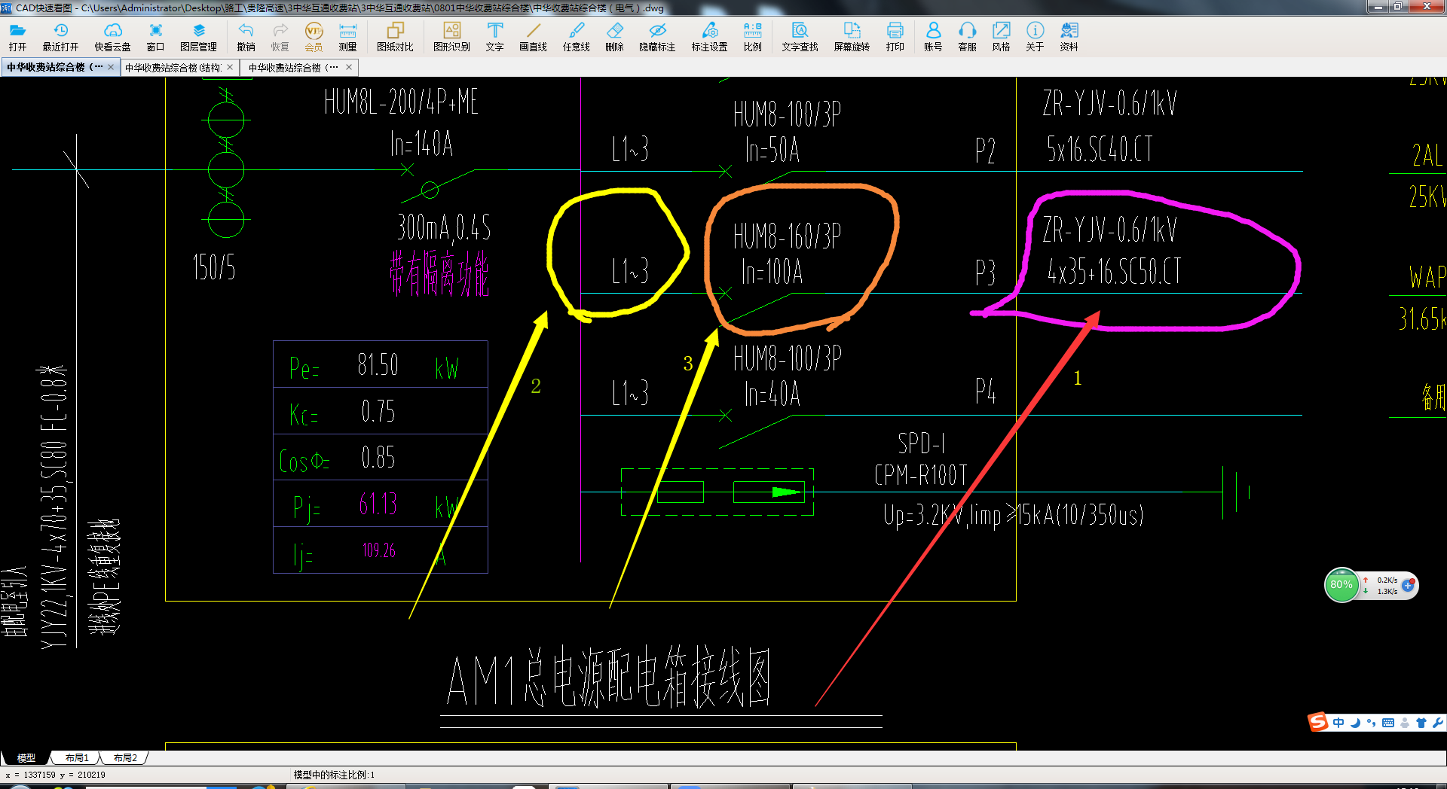The height and width of the screenshot is (789, 1447).
Task: Open the 账号 account icon
Action: coord(933,36)
